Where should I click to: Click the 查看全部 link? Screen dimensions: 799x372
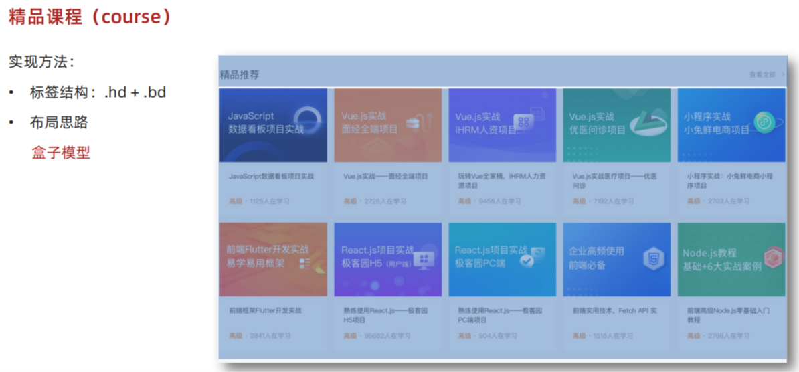(762, 74)
